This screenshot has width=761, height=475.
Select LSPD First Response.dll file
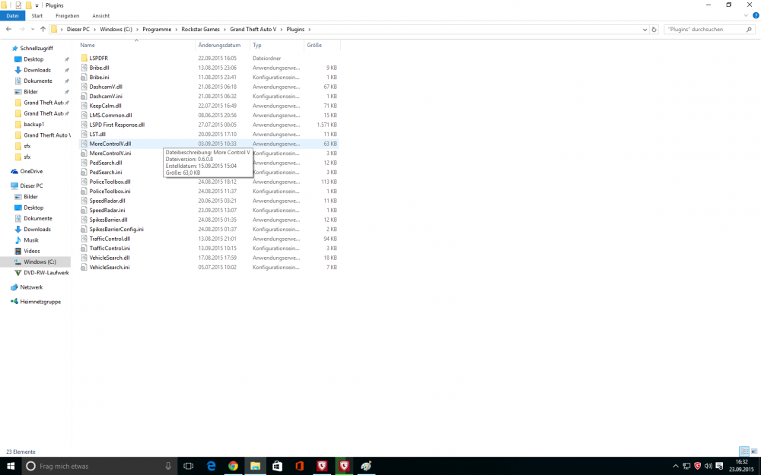(x=117, y=125)
